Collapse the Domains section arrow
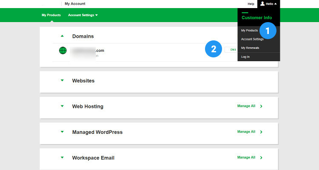The height and width of the screenshot is (170, 319). [62, 36]
